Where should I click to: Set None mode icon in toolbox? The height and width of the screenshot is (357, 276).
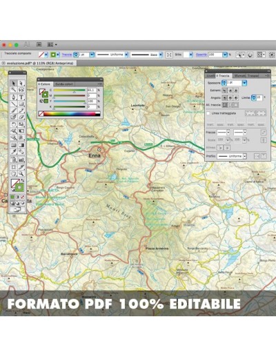(x=23, y=197)
